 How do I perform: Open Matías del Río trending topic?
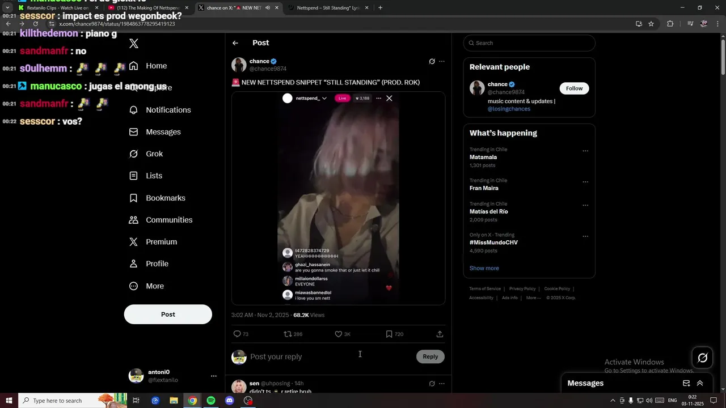[x=489, y=211]
